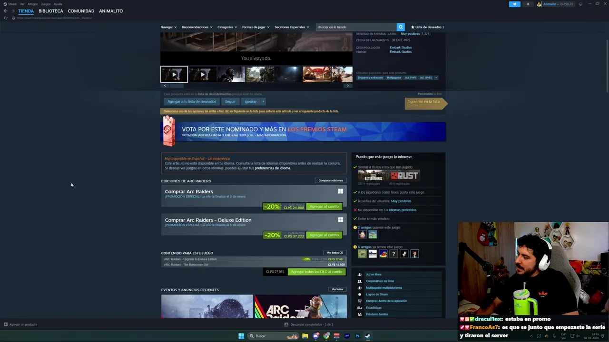The image size is (609, 342).
Task: Click Agregar a tu lista de deseados
Action: click(x=192, y=102)
